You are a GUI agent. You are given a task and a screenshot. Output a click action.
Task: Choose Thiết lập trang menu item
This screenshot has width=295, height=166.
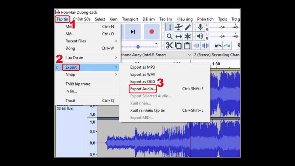(88, 84)
